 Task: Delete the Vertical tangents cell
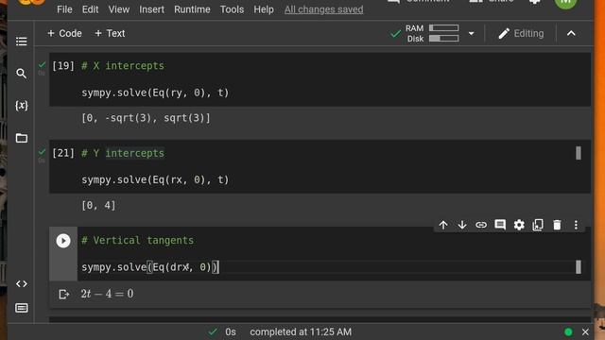coord(557,225)
